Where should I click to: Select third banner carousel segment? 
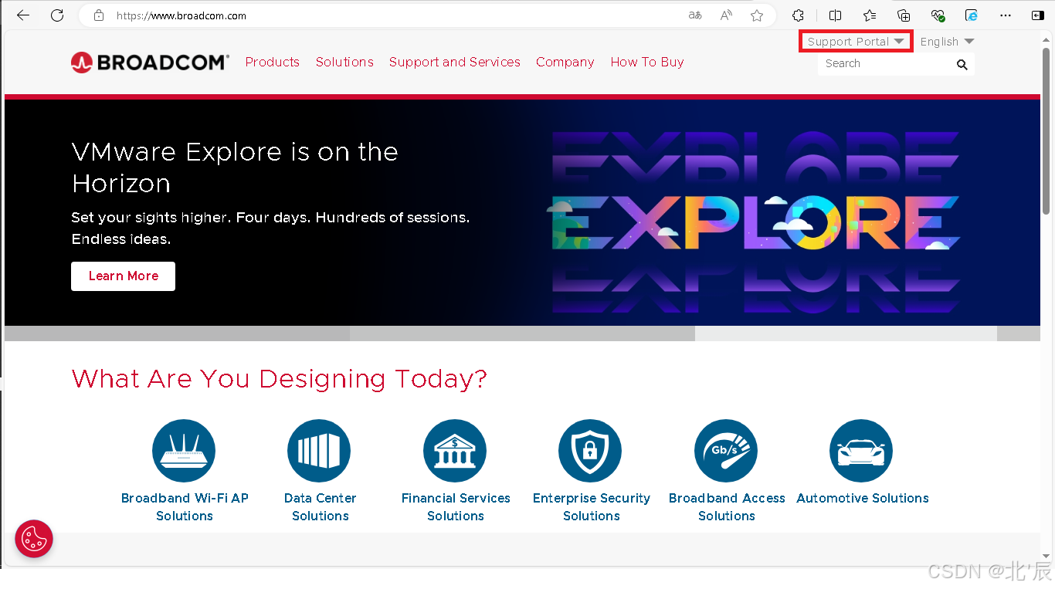(846, 333)
